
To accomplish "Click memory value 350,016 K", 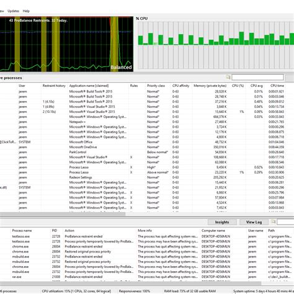I will click(220, 147).
